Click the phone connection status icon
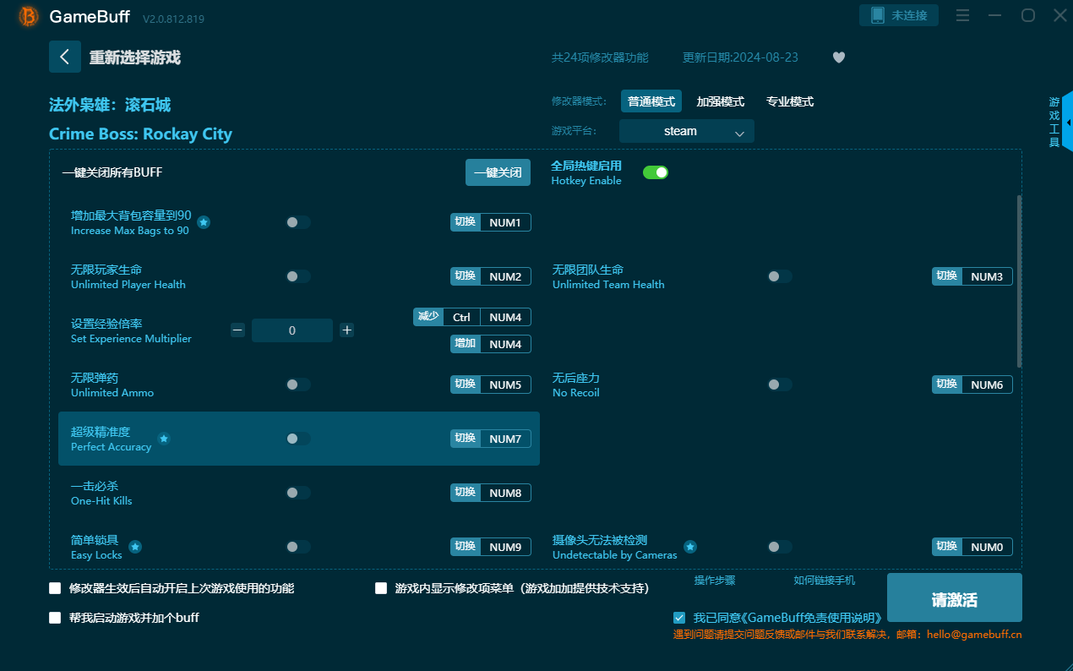The width and height of the screenshot is (1073, 671). (877, 15)
